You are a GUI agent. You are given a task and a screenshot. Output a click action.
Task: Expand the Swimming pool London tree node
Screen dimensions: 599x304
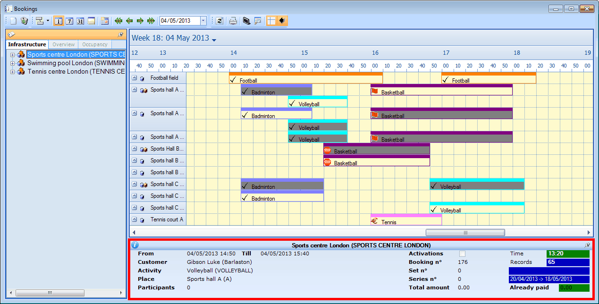pos(12,63)
